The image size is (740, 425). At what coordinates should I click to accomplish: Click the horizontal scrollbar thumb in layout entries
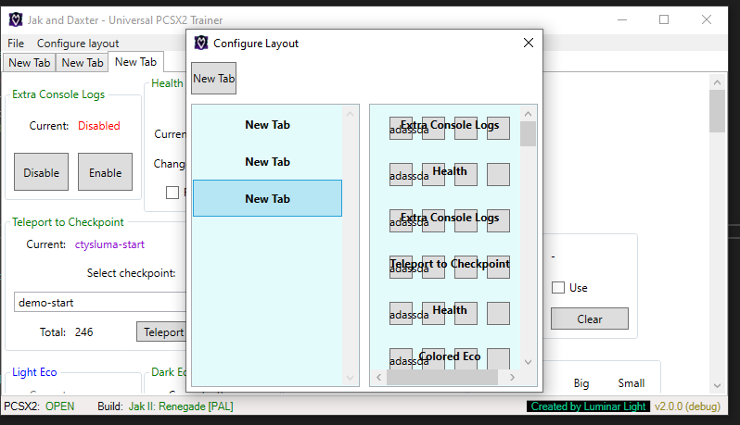441,377
